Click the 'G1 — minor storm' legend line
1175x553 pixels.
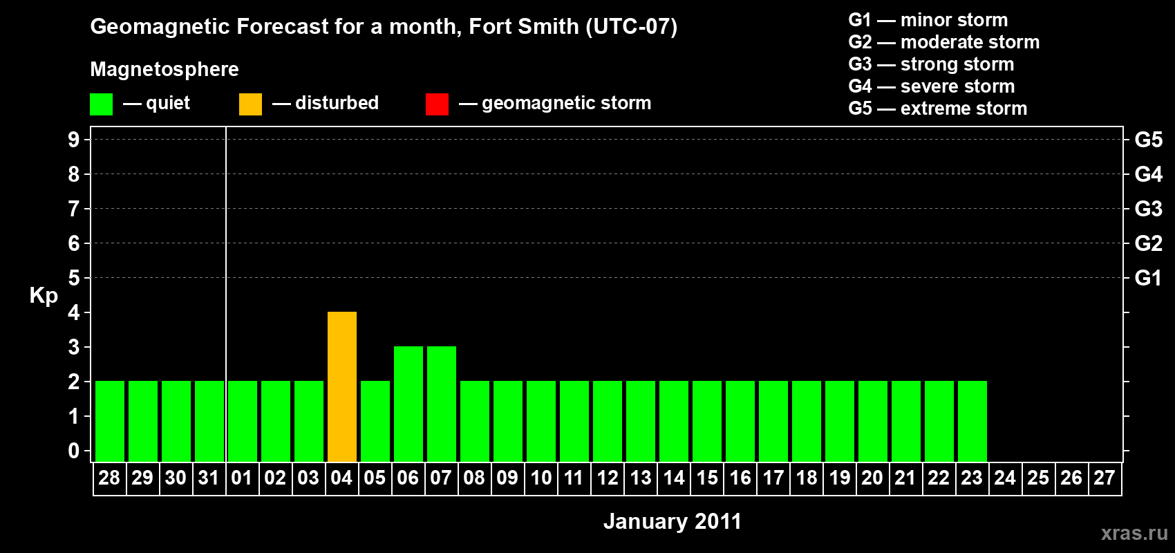tap(928, 20)
